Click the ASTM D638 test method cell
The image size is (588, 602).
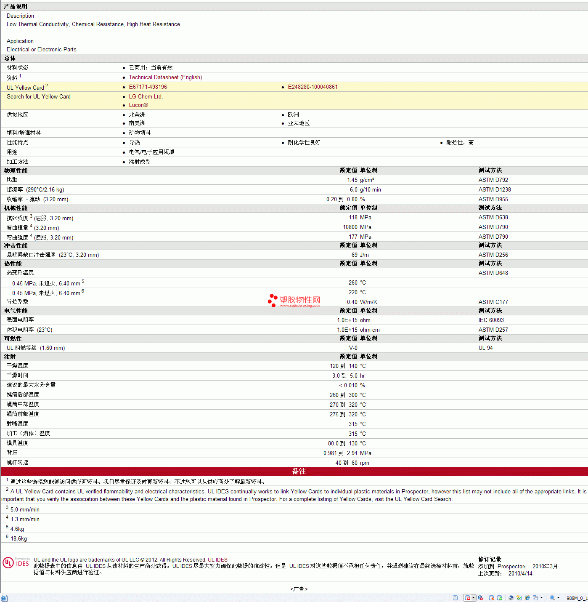click(x=493, y=218)
